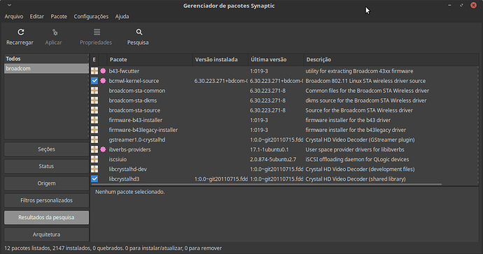Open Propriedades toolbar icon

97,32
